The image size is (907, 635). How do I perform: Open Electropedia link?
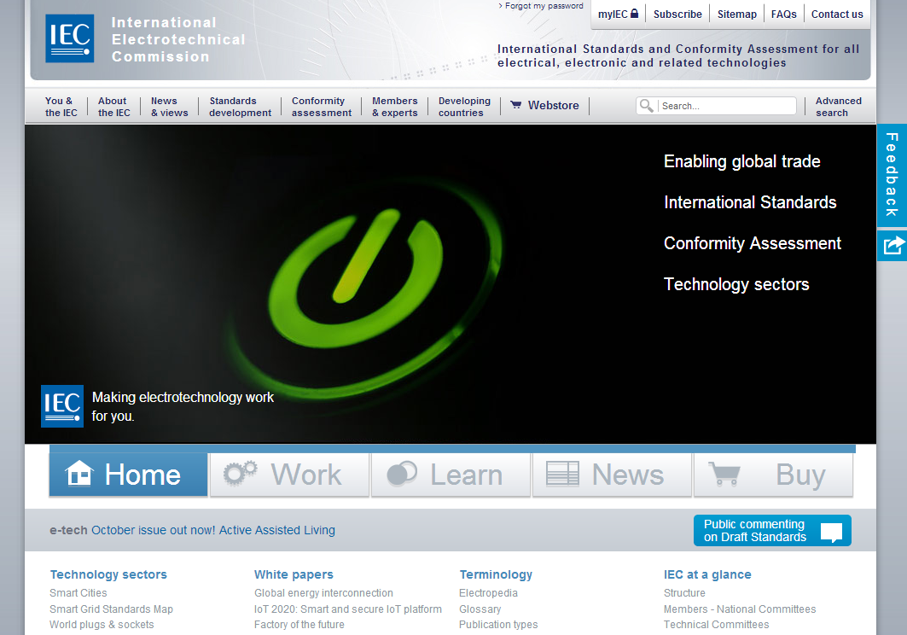coord(488,592)
